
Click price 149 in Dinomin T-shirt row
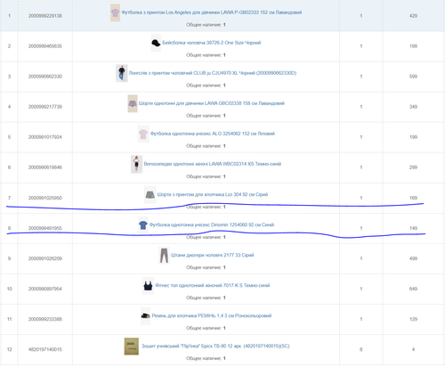coord(413,228)
